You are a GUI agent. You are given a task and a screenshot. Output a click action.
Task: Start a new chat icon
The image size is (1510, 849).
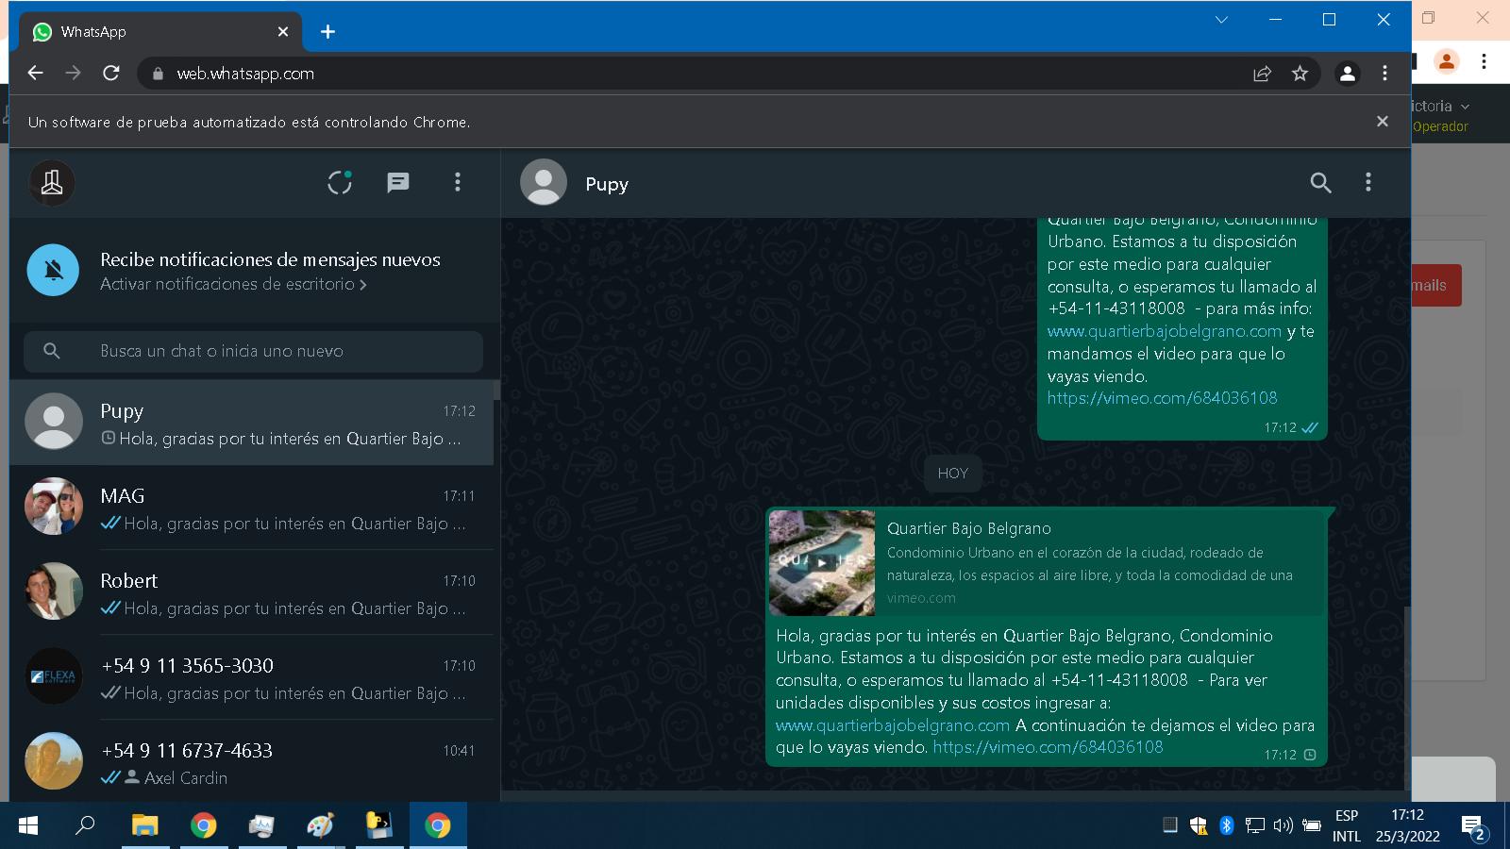click(398, 182)
